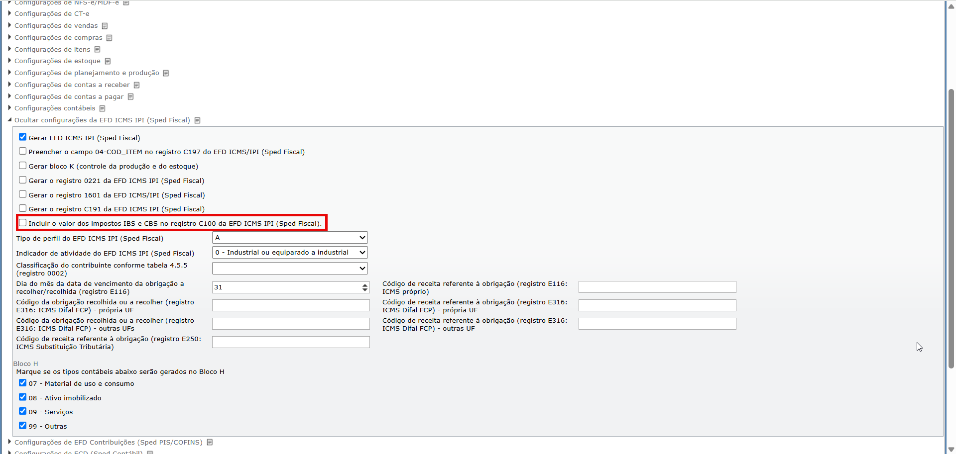Tick the Gerar bloco K checkbox
956x454 pixels.
coord(22,166)
